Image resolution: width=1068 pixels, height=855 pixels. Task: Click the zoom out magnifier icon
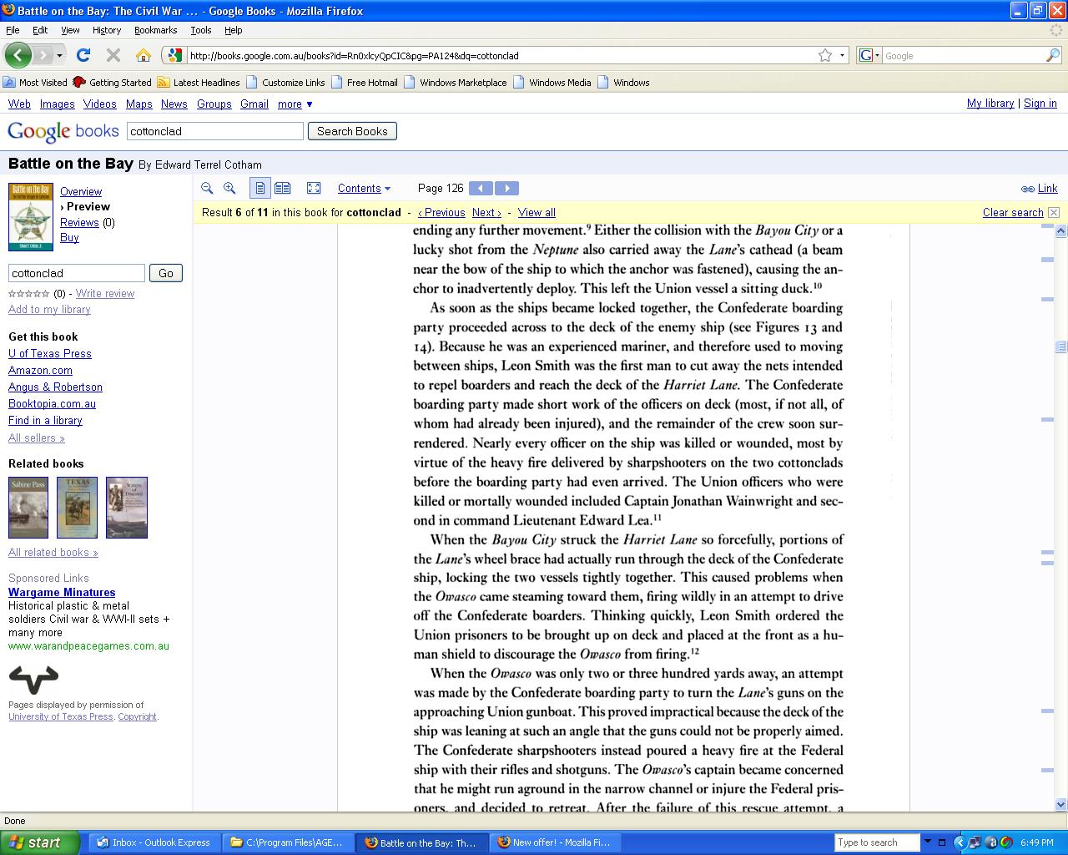click(207, 189)
